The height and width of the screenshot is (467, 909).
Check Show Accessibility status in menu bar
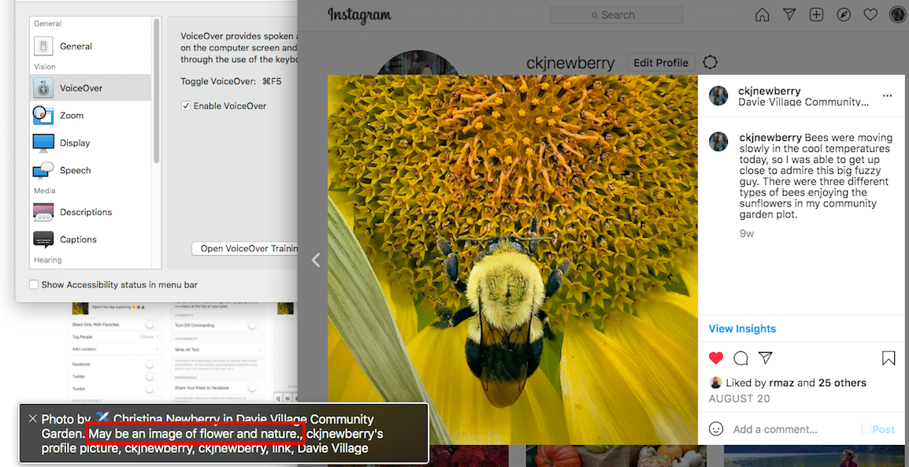[x=34, y=284]
